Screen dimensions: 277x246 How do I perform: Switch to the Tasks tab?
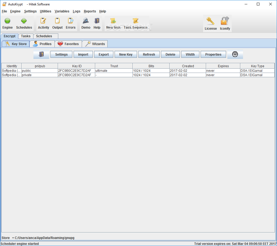pyautogui.click(x=26, y=36)
